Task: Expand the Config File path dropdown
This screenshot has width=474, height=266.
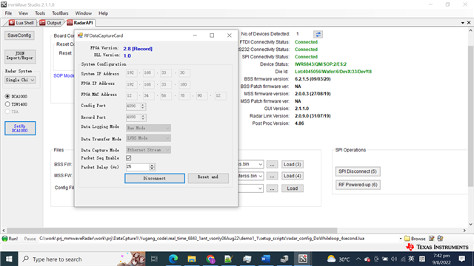Action: (260, 188)
